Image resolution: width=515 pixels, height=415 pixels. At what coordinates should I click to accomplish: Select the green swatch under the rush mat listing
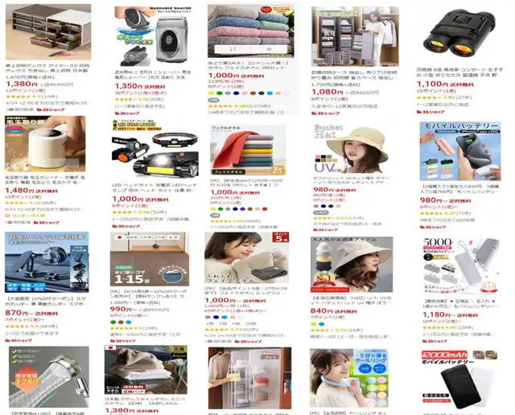point(113,322)
